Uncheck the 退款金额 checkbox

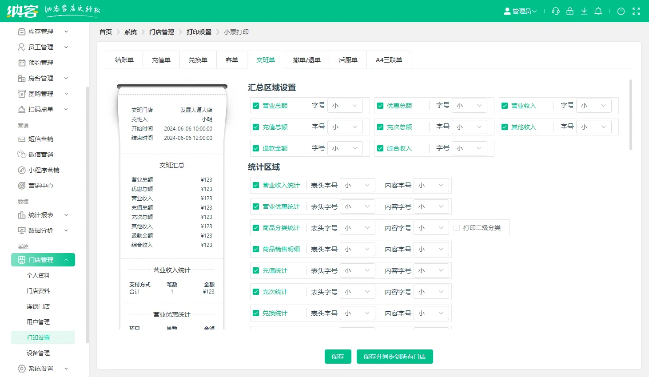pos(256,148)
